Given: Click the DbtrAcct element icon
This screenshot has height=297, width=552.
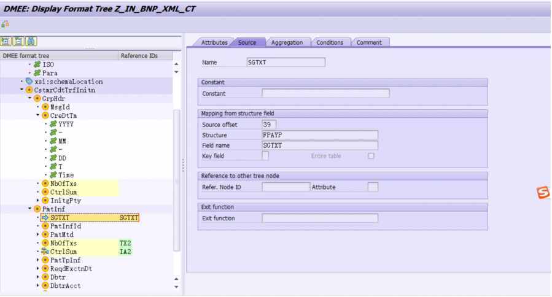Looking at the screenshot, I should coord(45,286).
